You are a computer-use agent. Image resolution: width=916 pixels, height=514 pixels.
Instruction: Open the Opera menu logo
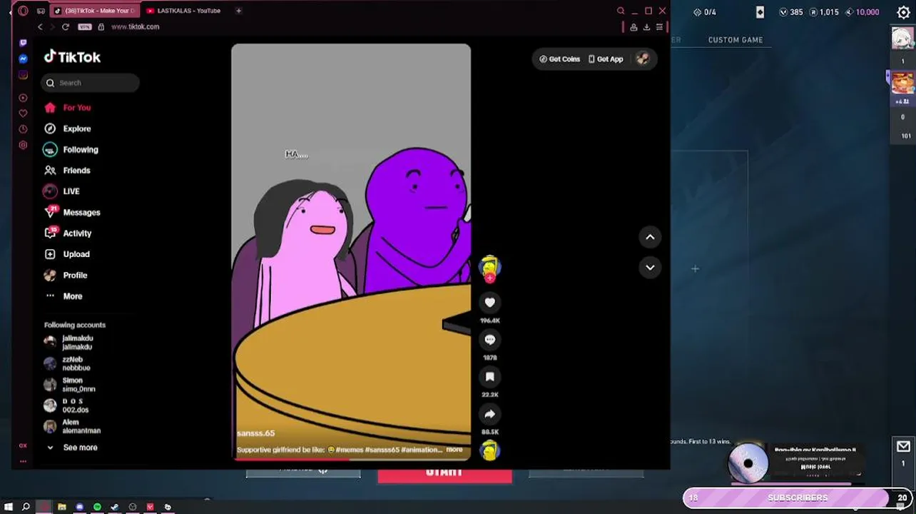(23, 11)
